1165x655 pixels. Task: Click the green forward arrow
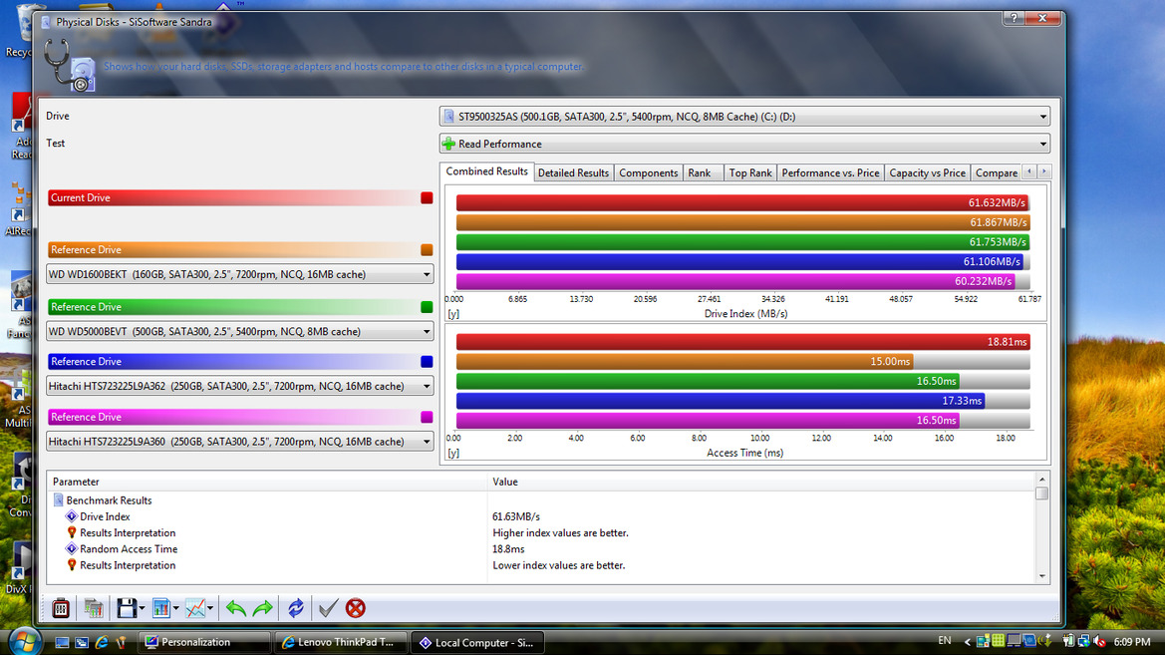click(x=263, y=608)
